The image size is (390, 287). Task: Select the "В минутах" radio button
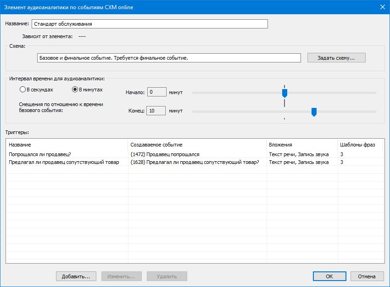[x=75, y=90]
